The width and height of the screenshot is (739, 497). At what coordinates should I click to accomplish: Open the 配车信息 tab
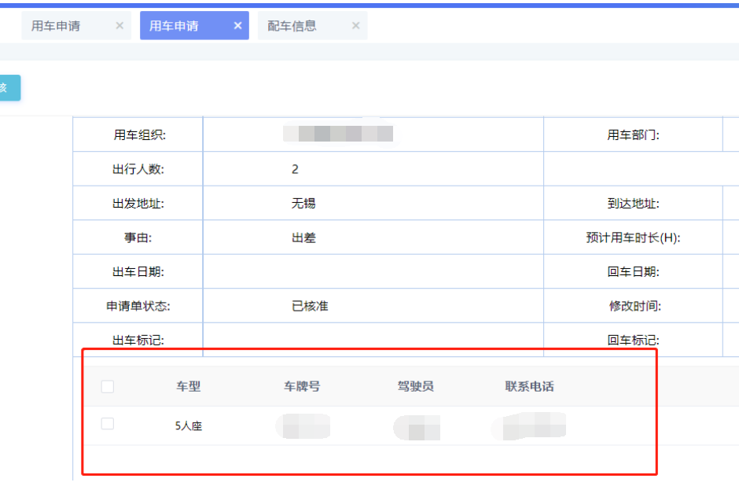pos(312,25)
